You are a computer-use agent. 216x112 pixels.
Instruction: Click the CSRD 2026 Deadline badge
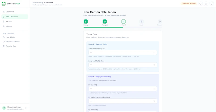pyautogui.click(x=188, y=4)
